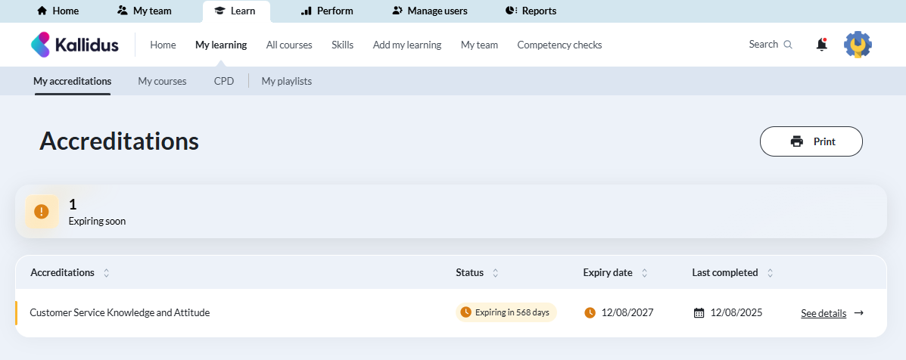Click the expiring soon warning icon
The height and width of the screenshot is (360, 906).
click(x=42, y=212)
